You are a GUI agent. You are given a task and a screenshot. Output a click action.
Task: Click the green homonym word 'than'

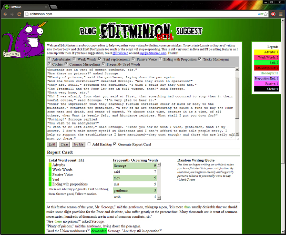(187, 207)
